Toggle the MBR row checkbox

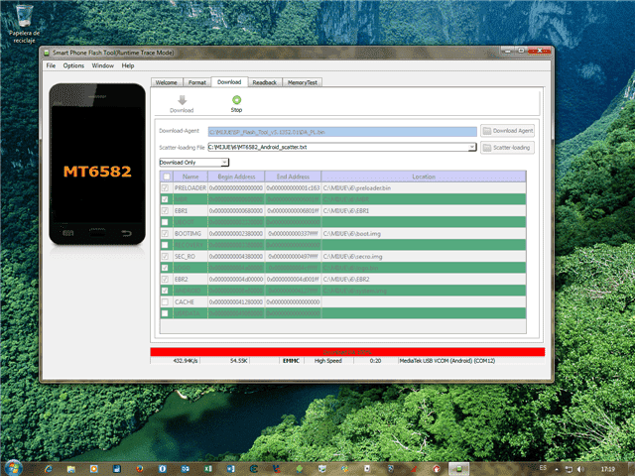click(165, 199)
